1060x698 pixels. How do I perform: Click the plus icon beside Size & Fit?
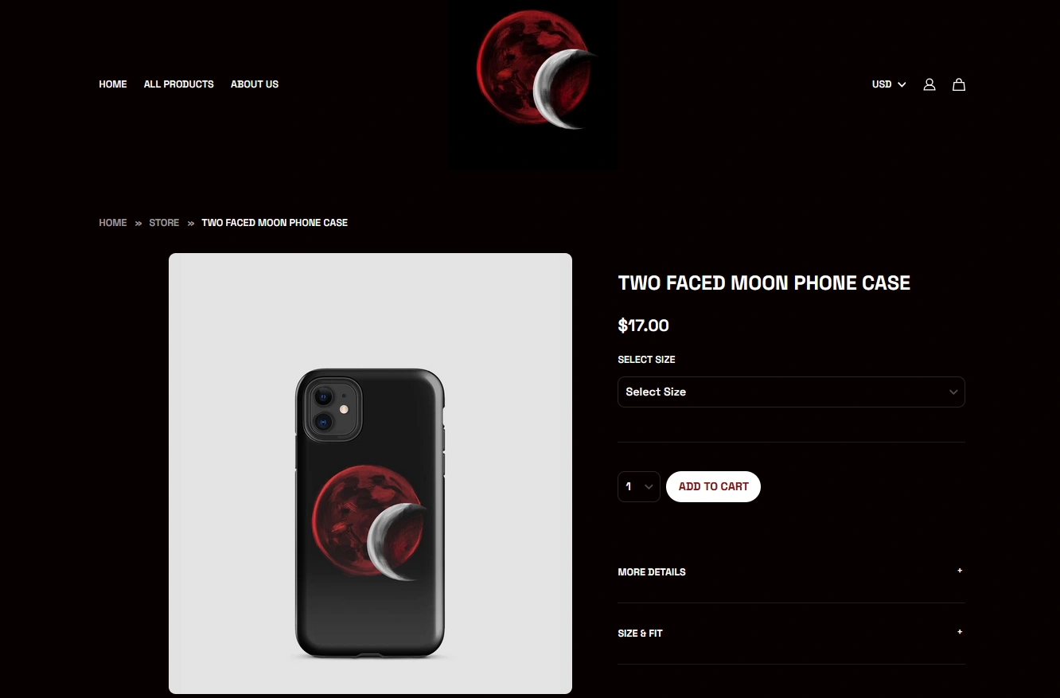960,632
